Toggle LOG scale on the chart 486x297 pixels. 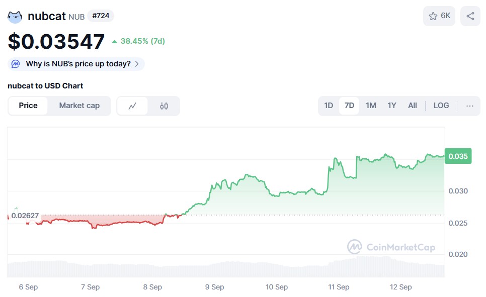coord(441,106)
